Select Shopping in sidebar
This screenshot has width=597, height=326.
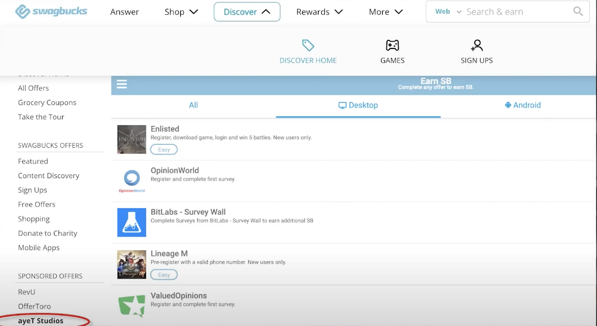pyautogui.click(x=34, y=219)
